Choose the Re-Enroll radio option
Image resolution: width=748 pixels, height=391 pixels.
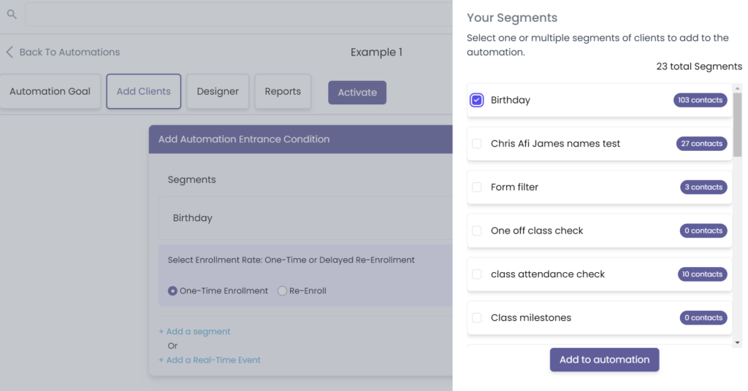pyautogui.click(x=283, y=291)
